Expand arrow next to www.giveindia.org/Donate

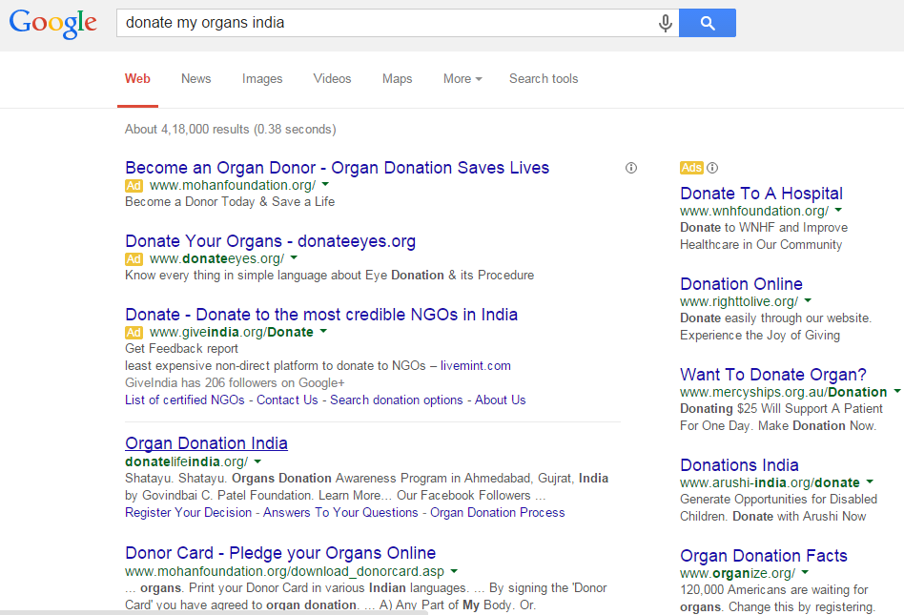[323, 331]
